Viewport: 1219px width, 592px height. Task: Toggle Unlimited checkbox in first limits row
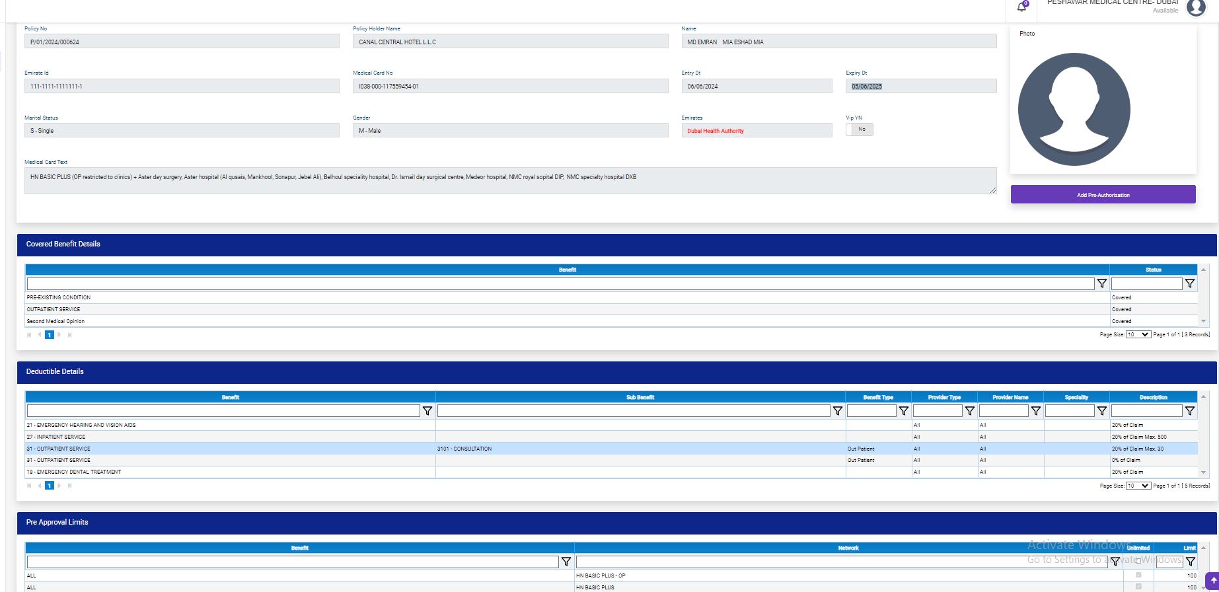(x=1138, y=575)
